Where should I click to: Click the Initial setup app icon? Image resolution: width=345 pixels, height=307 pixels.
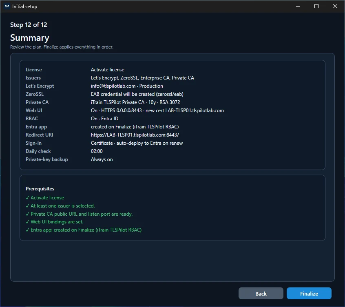coord(7,6)
